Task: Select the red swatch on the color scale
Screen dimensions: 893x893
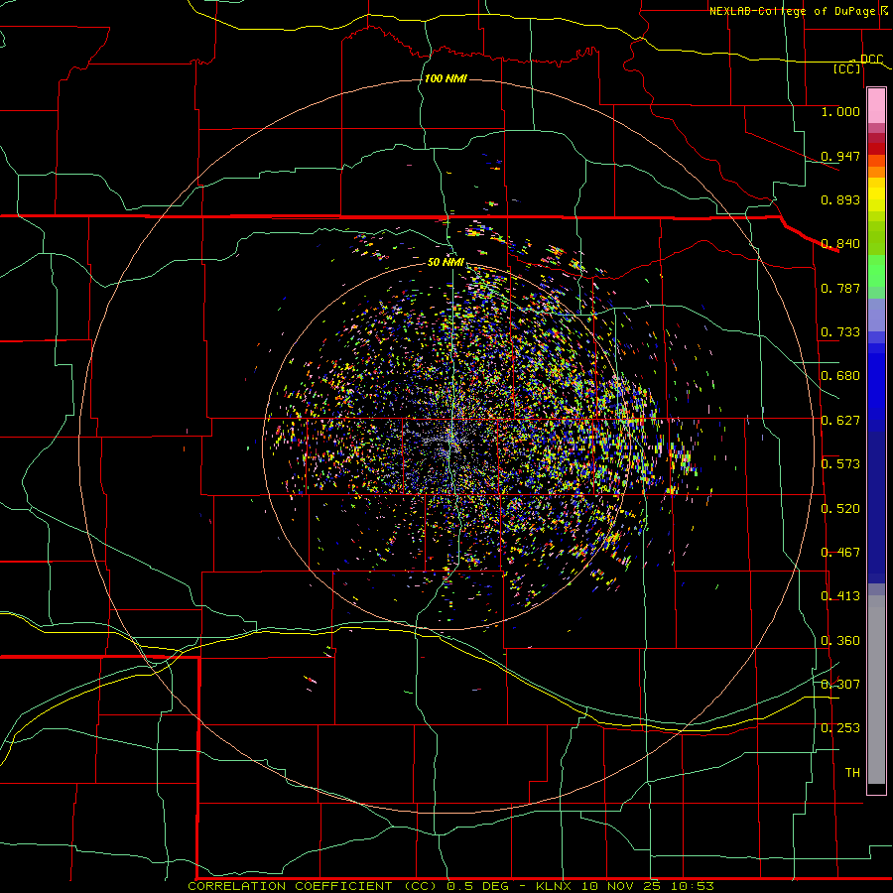Action: (876, 149)
